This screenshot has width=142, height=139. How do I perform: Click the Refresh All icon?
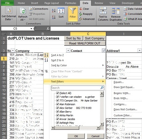pos(23,11)
